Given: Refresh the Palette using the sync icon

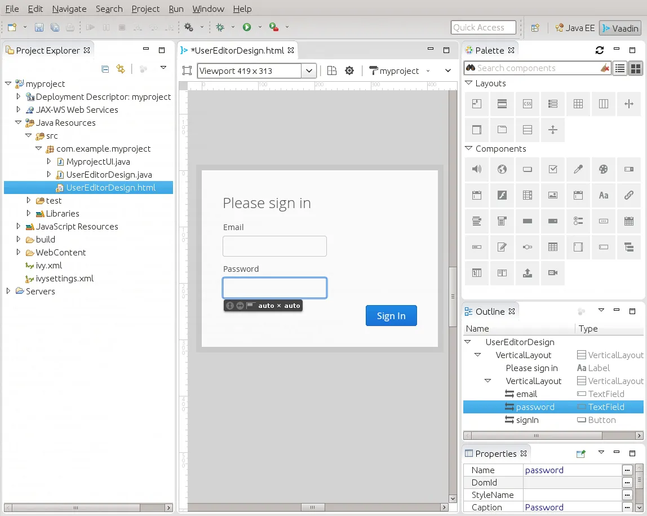Looking at the screenshot, I should pos(600,50).
